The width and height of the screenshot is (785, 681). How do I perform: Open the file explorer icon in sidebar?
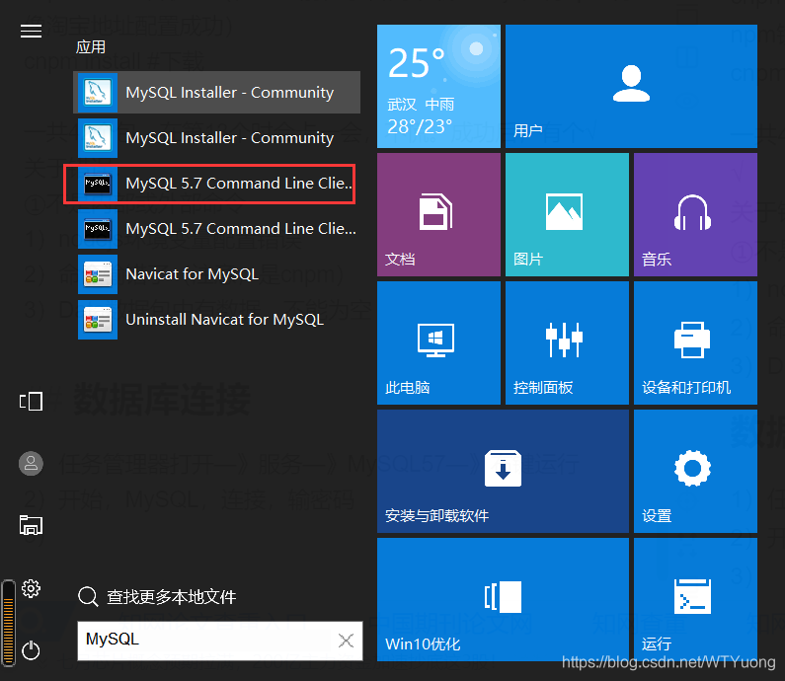[x=31, y=525]
